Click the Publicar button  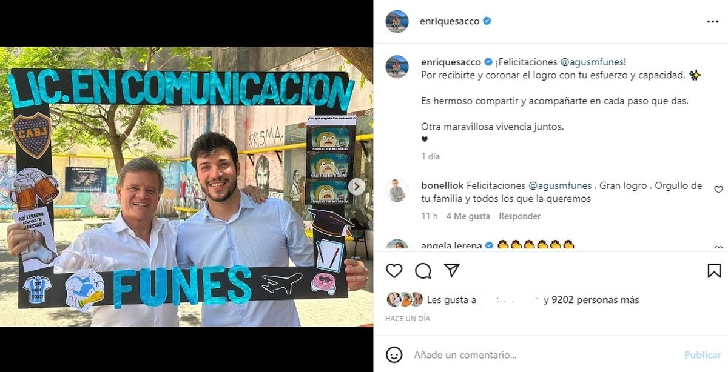(703, 355)
